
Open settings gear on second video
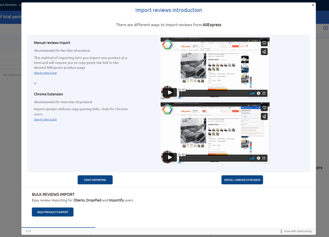[x=258, y=158]
